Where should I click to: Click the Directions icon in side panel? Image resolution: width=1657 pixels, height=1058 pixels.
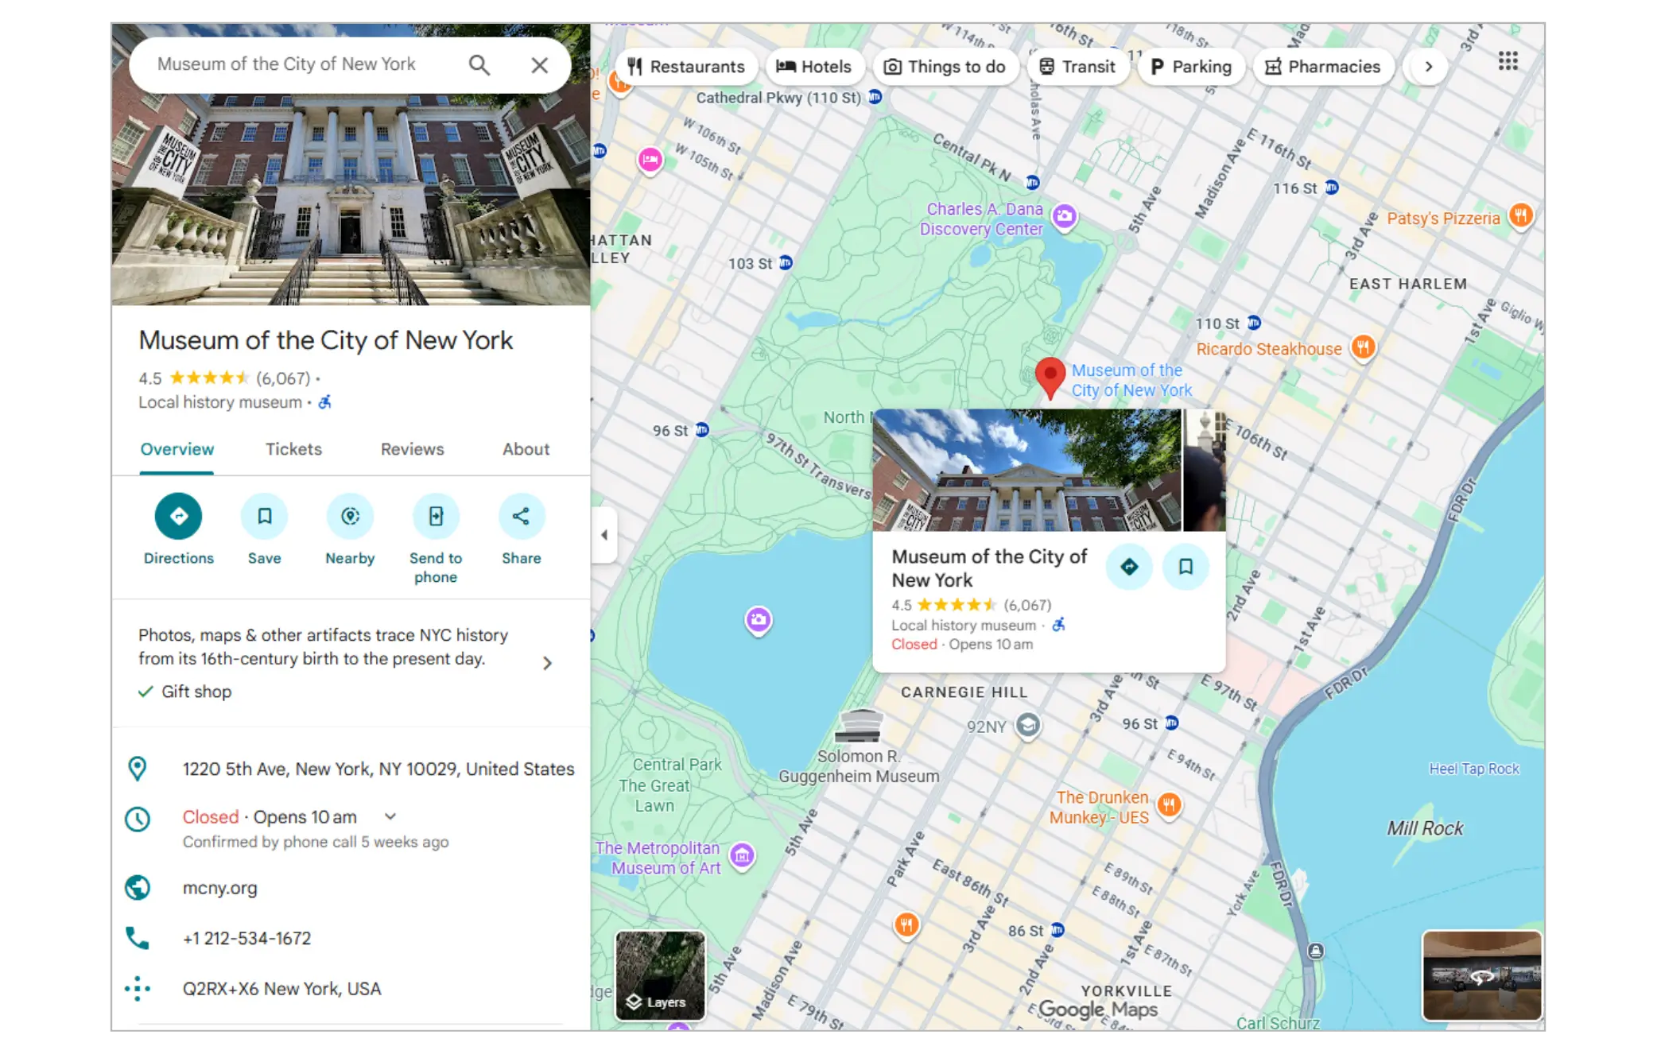tap(178, 517)
